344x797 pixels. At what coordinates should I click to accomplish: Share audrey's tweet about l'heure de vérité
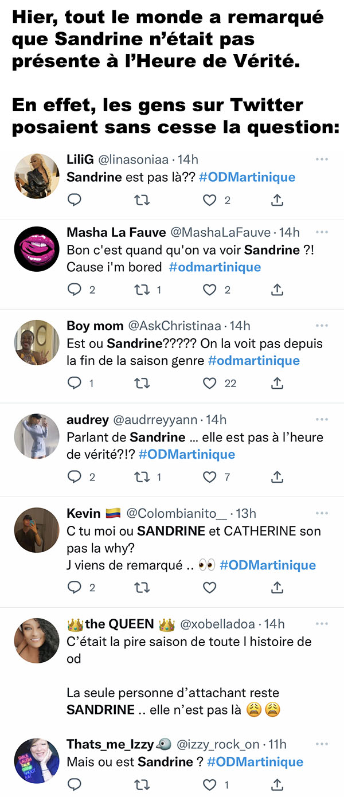(x=277, y=476)
